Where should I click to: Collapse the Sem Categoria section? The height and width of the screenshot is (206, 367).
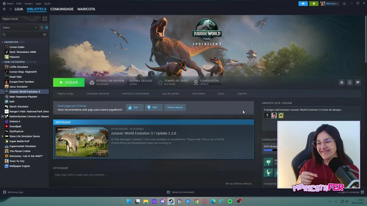[x=3, y=62]
